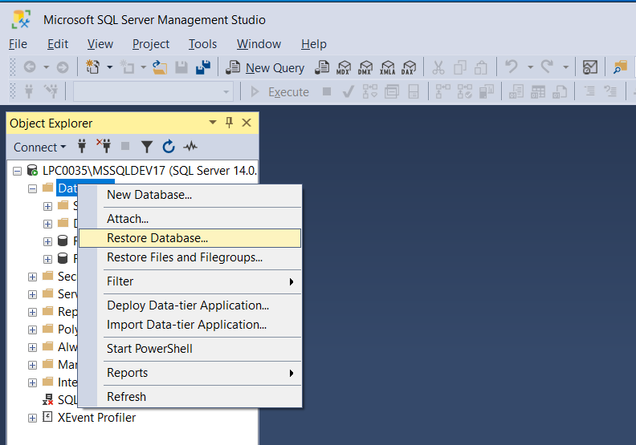
Task: Refresh Object Explorer using the circular arrow icon
Action: tap(169, 147)
